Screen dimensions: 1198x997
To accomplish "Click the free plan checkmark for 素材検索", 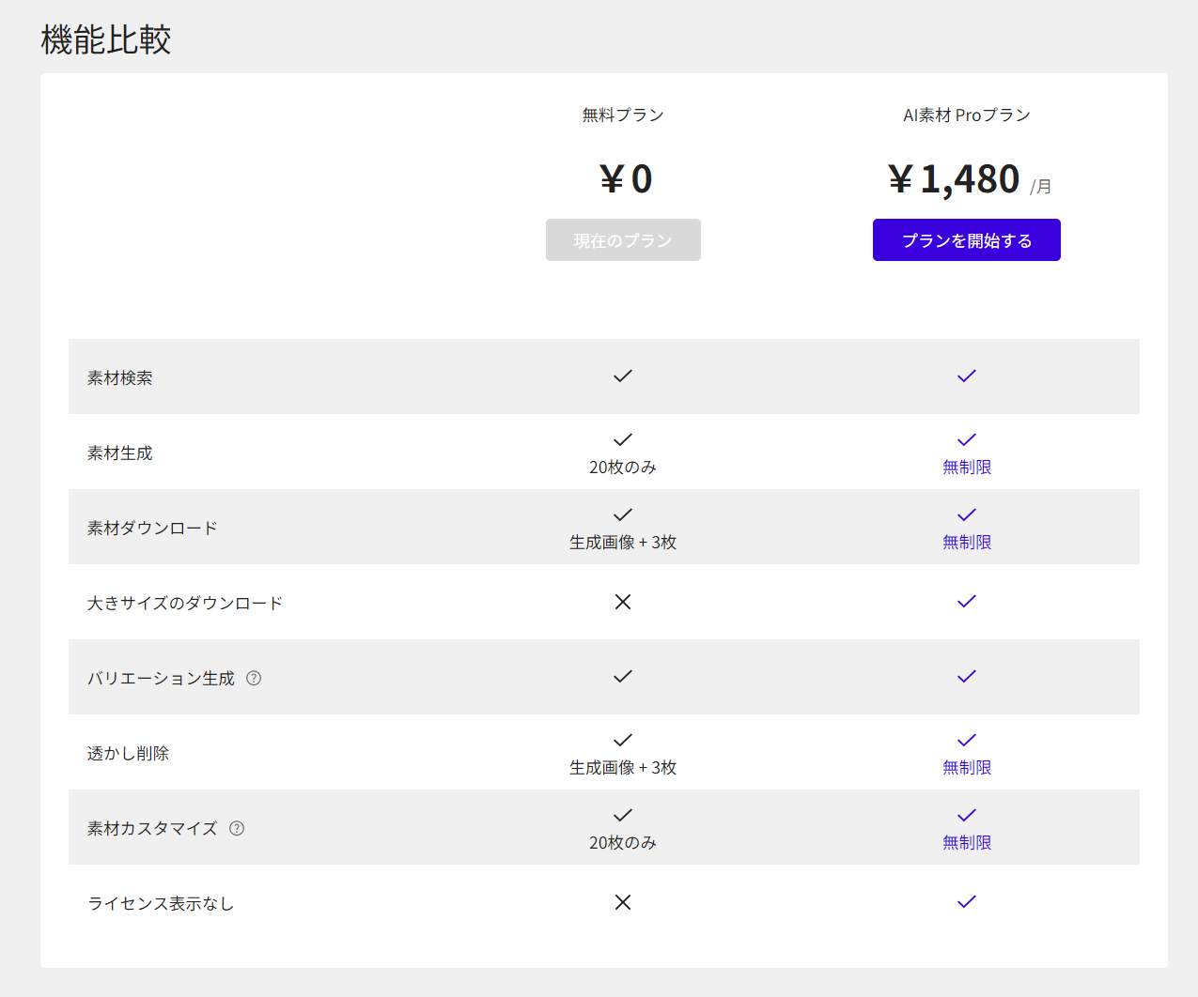I will (622, 376).
